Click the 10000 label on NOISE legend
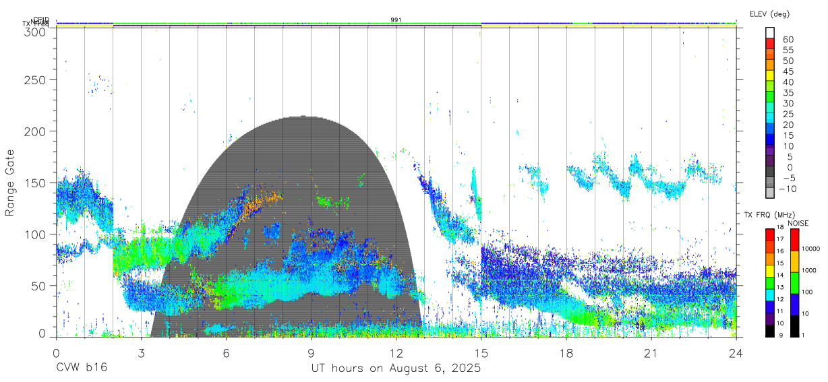 point(810,249)
